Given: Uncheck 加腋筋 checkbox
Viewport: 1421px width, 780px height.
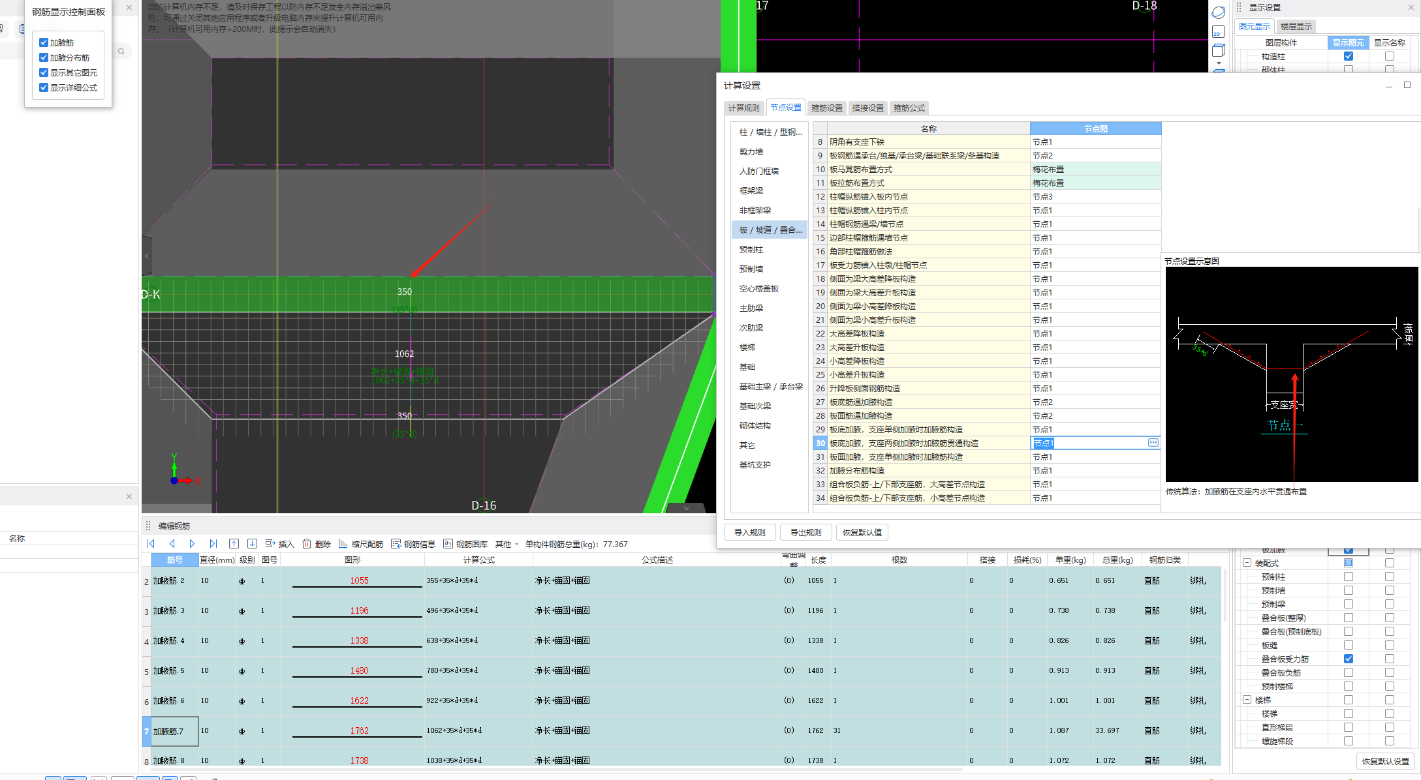Looking at the screenshot, I should pyautogui.click(x=44, y=42).
